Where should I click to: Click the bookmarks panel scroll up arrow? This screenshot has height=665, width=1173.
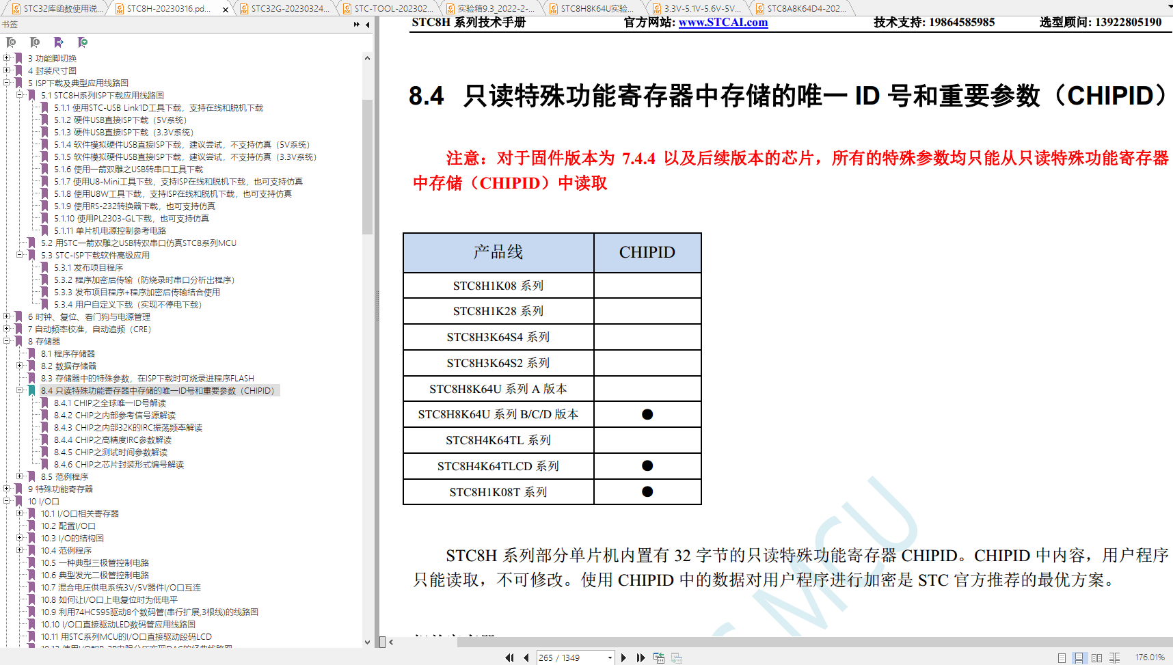pos(367,58)
